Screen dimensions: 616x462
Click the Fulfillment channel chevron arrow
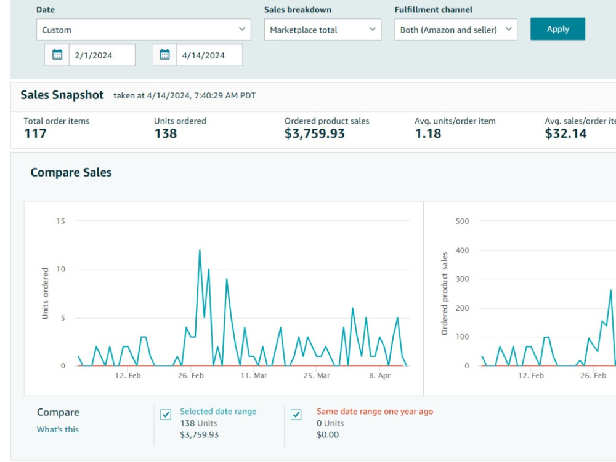click(508, 29)
